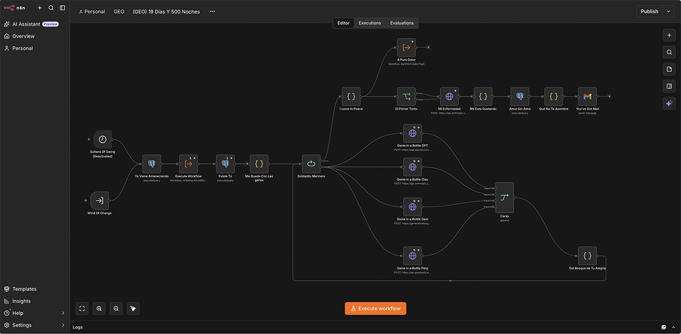Image resolution: width=681 pixels, height=334 pixels.
Task: Open the Caray merge node
Action: 505,197
